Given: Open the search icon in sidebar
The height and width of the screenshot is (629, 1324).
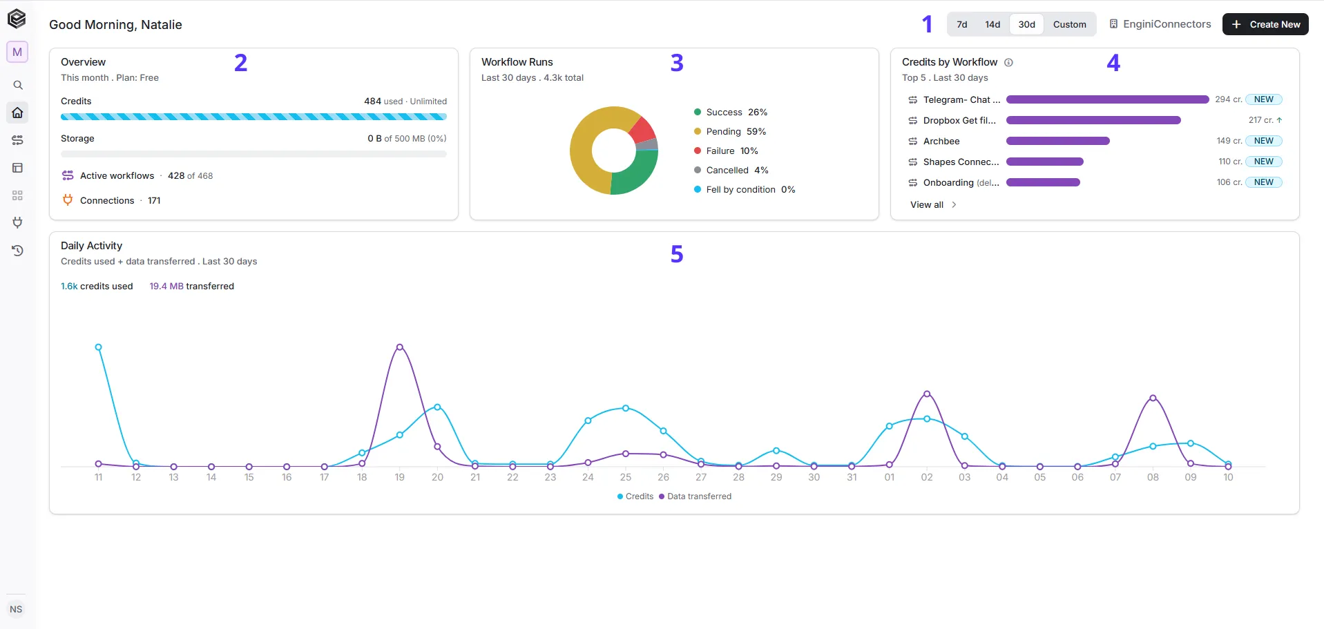Looking at the screenshot, I should point(18,85).
